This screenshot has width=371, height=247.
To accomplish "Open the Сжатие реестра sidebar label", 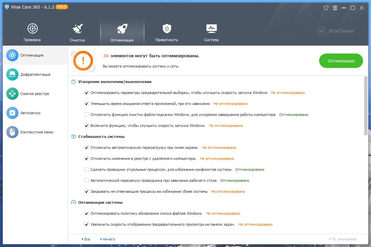I will pos(35,94).
